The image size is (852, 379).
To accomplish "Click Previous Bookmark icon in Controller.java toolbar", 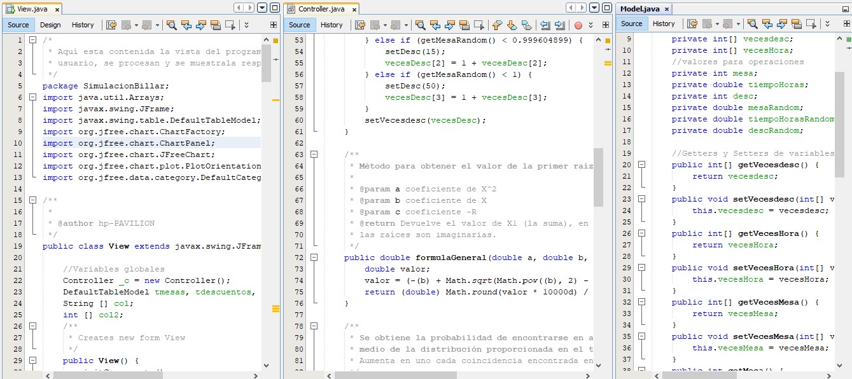I will 497,25.
